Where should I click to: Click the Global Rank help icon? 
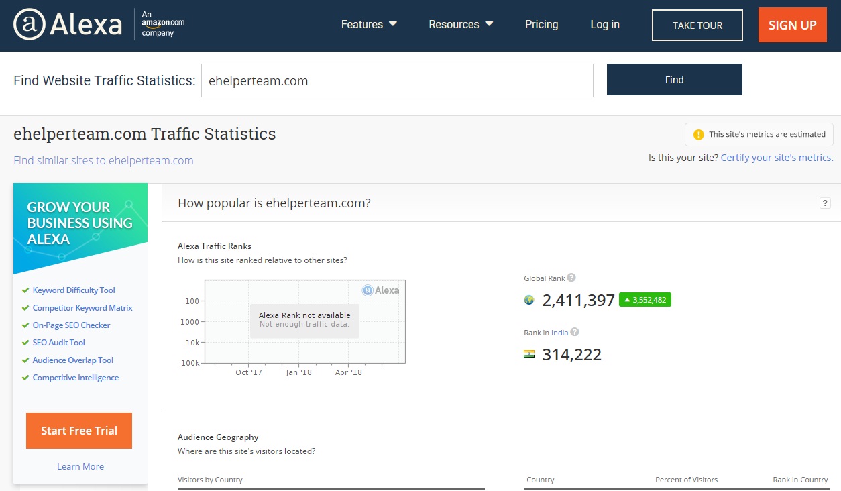tap(571, 278)
